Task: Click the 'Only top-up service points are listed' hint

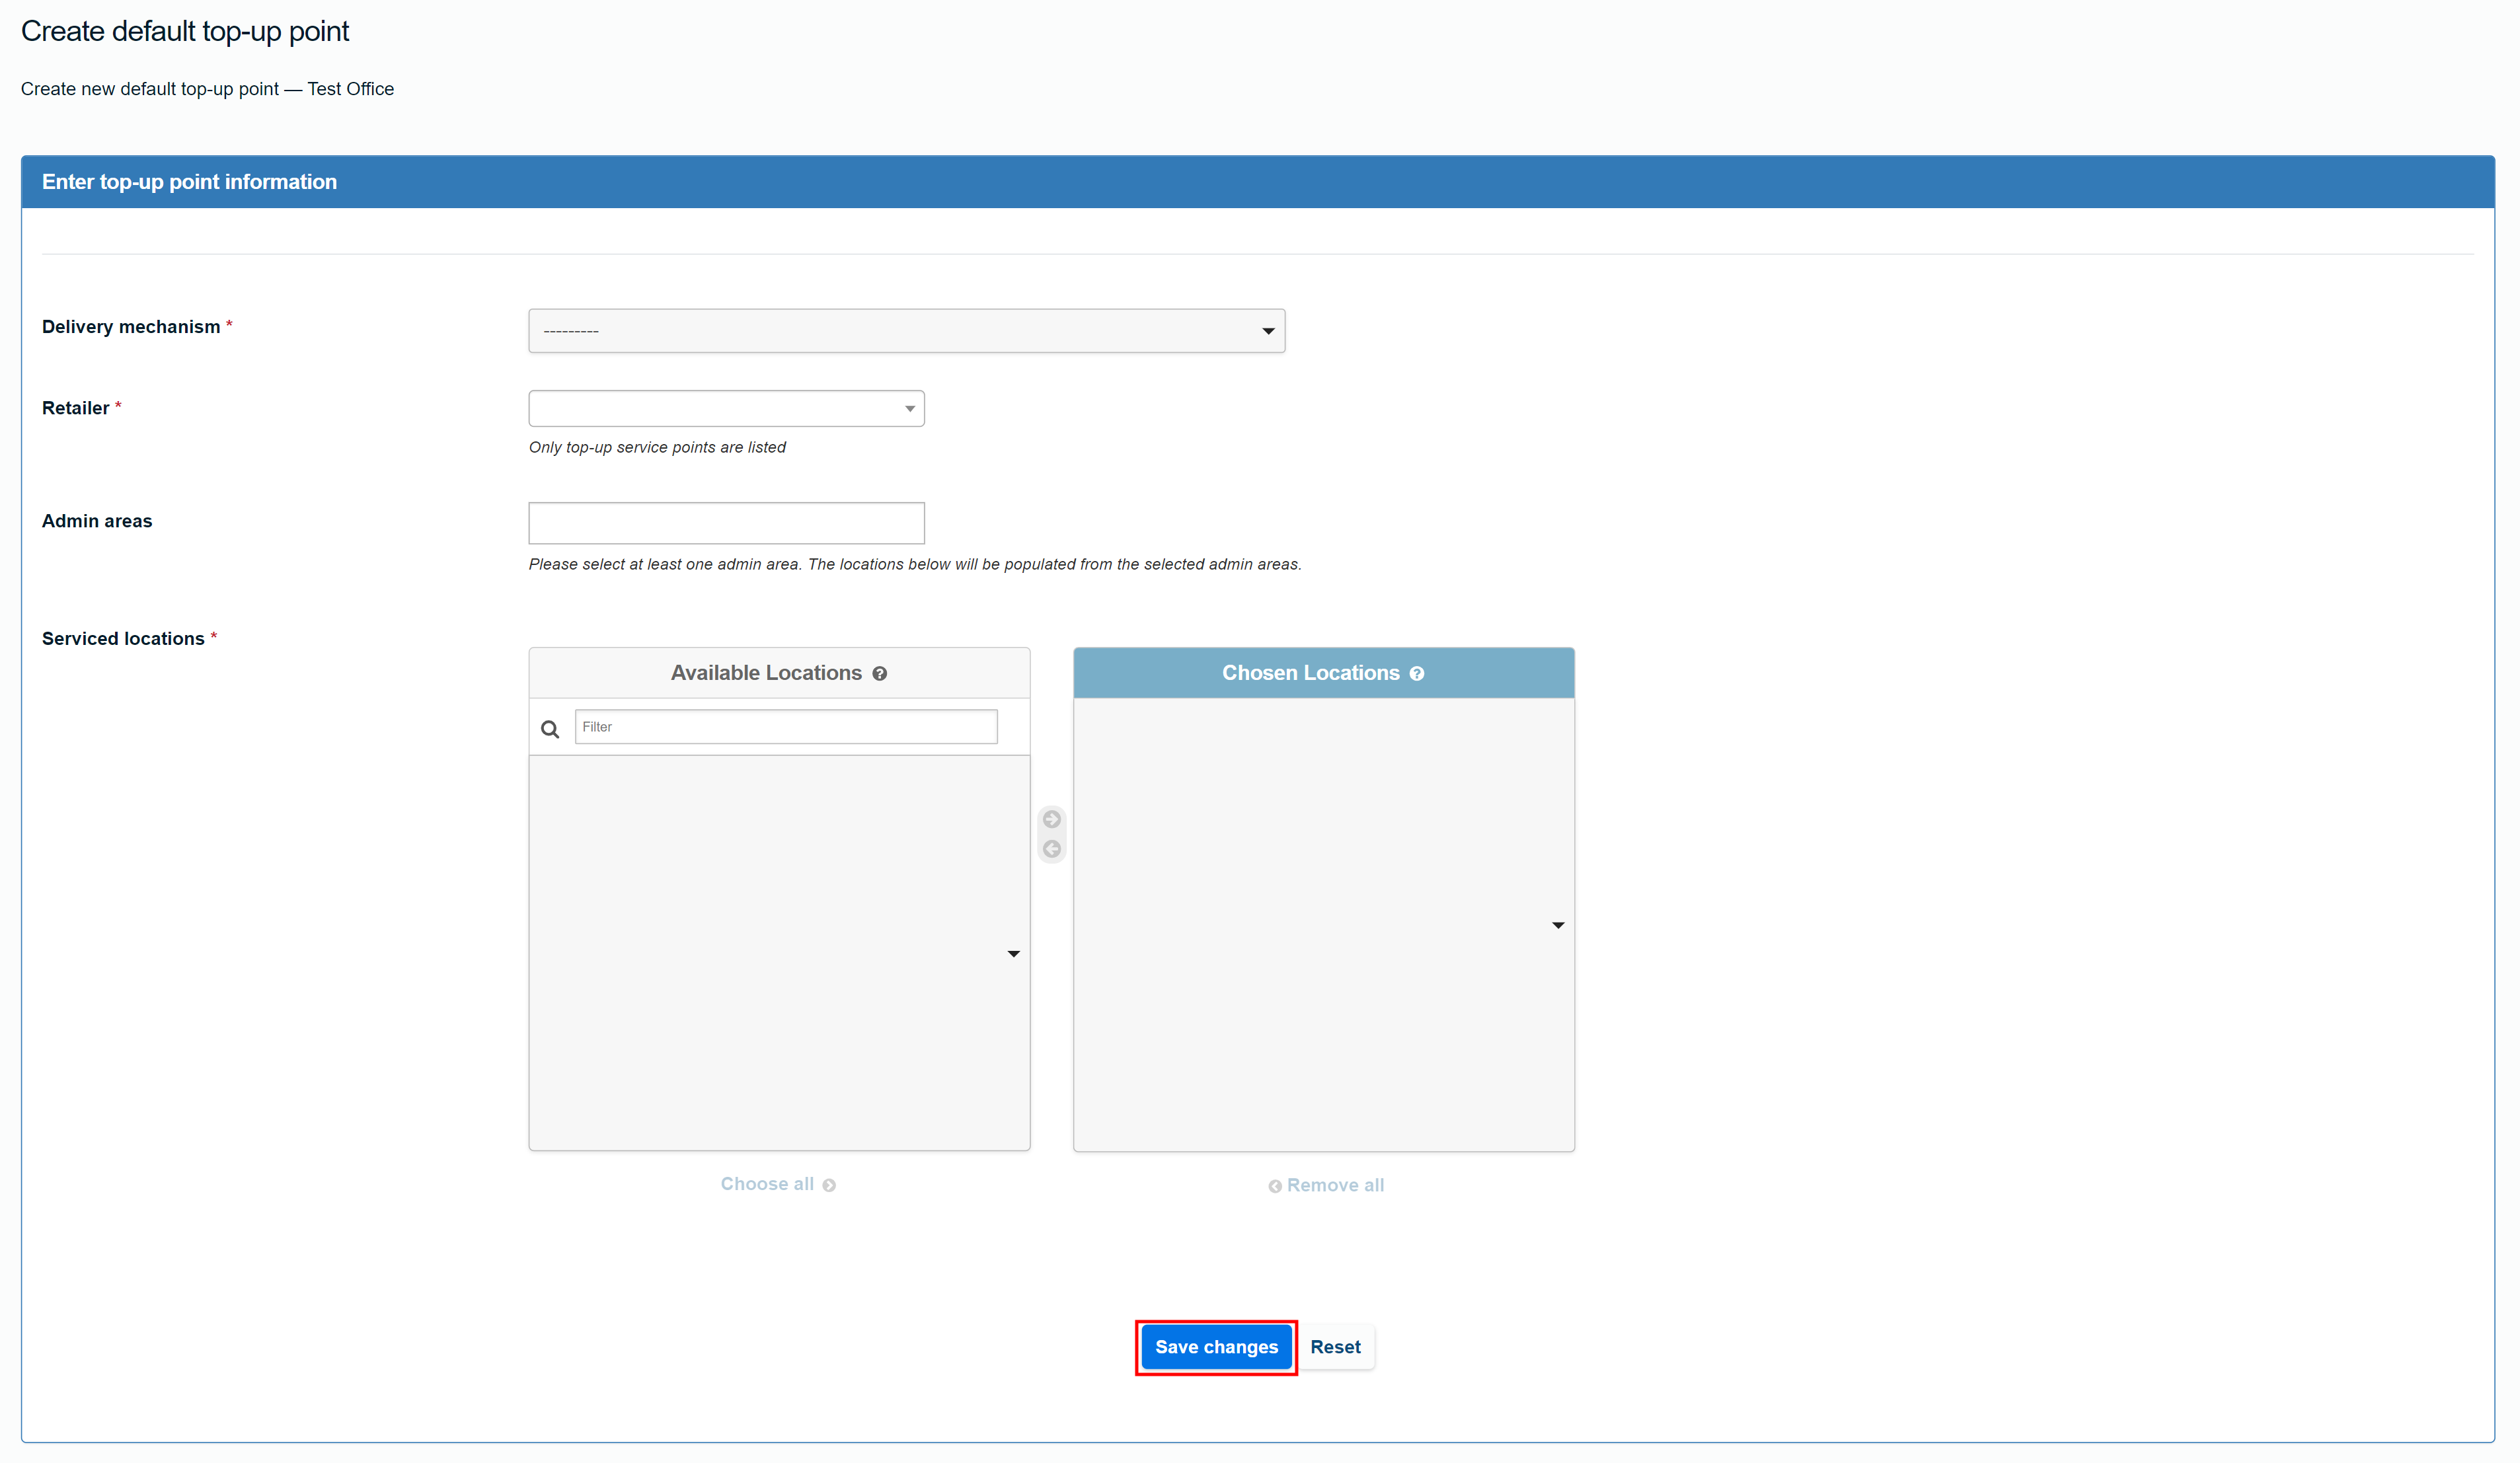Action: pyautogui.click(x=657, y=447)
